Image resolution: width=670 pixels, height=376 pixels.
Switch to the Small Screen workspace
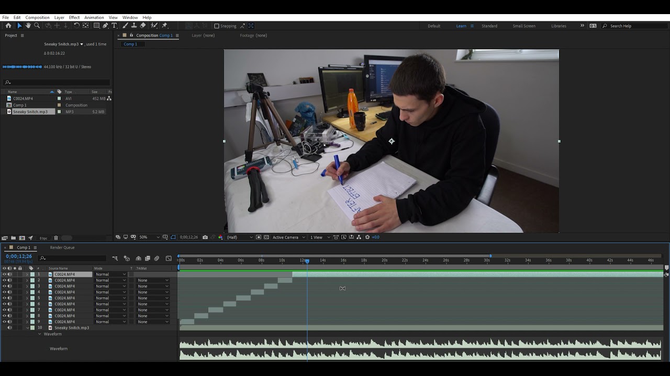coord(524,26)
